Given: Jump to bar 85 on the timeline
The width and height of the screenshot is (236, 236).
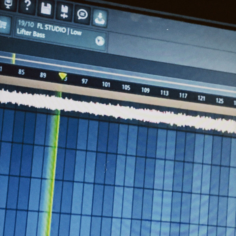Looking at the screenshot, I should 21,72.
